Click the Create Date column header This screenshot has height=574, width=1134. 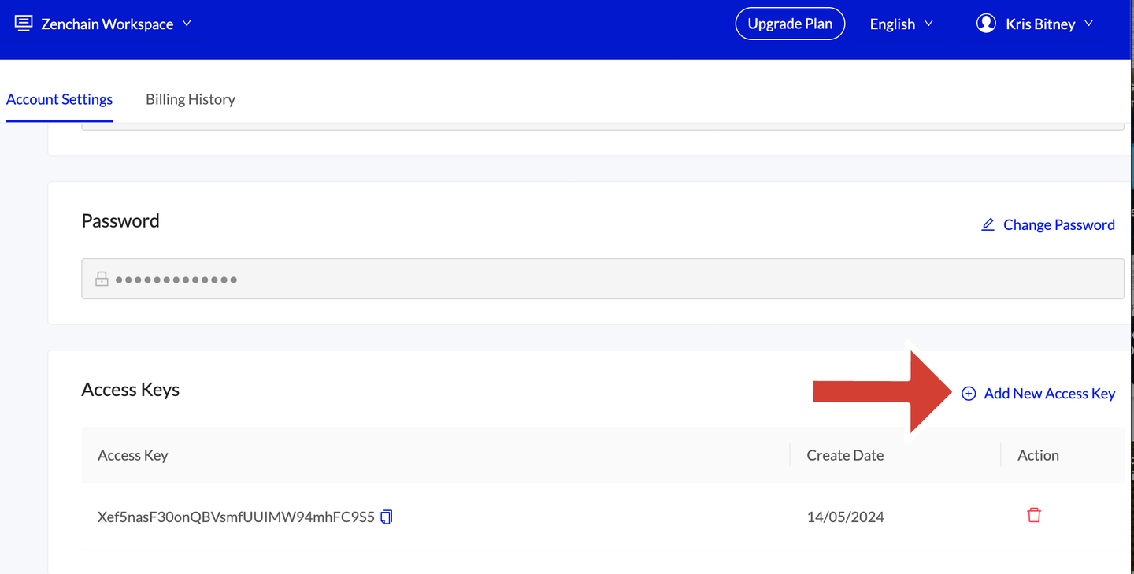(x=845, y=455)
